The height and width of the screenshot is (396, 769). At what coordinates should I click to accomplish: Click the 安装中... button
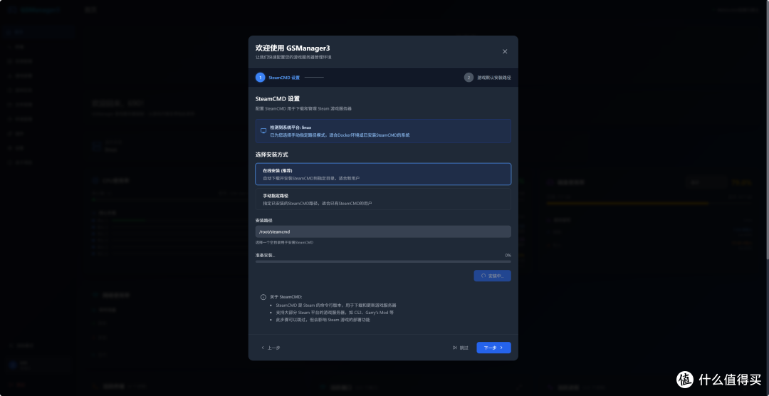(x=493, y=276)
